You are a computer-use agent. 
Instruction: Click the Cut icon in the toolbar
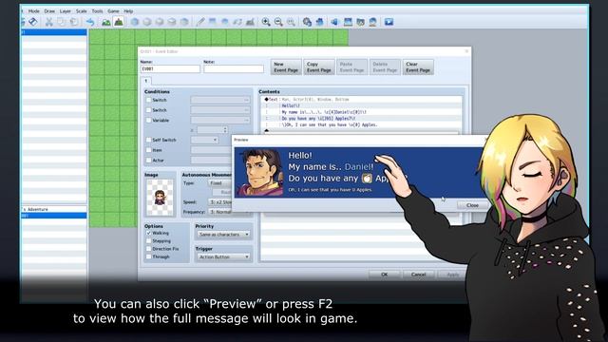[48, 22]
